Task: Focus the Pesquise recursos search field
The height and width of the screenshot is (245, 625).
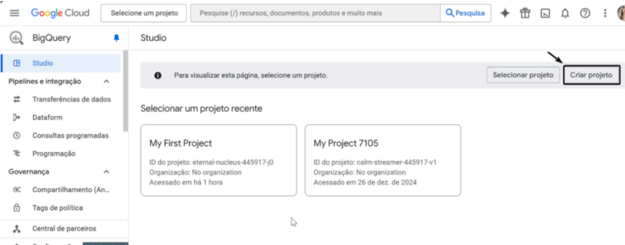Action: [315, 13]
